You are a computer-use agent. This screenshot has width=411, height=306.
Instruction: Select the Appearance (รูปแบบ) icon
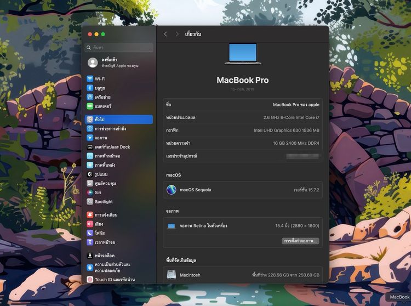pyautogui.click(x=90, y=174)
